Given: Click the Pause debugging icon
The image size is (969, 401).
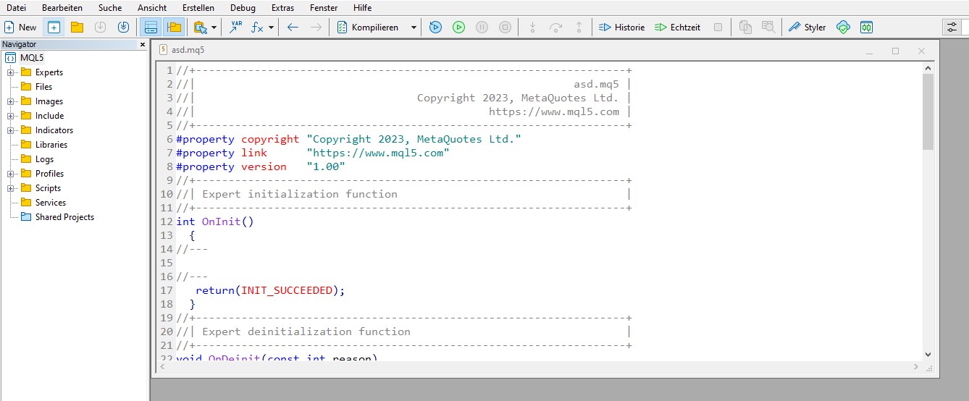Looking at the screenshot, I should click(482, 27).
